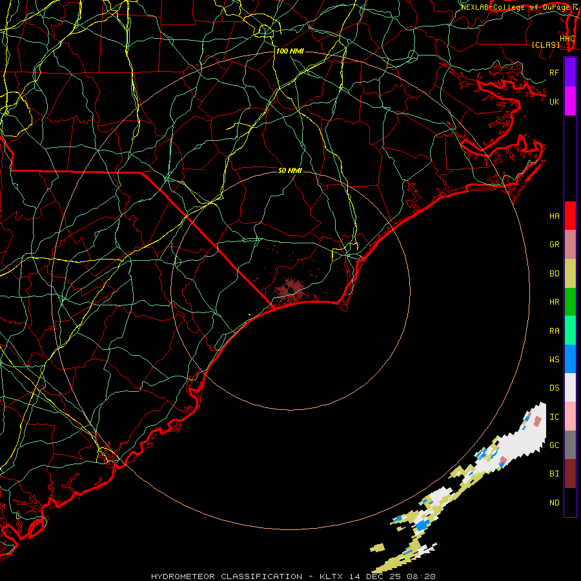The image size is (581, 581).
Task: Click the magenta UK color swatch
Action: coord(570,101)
